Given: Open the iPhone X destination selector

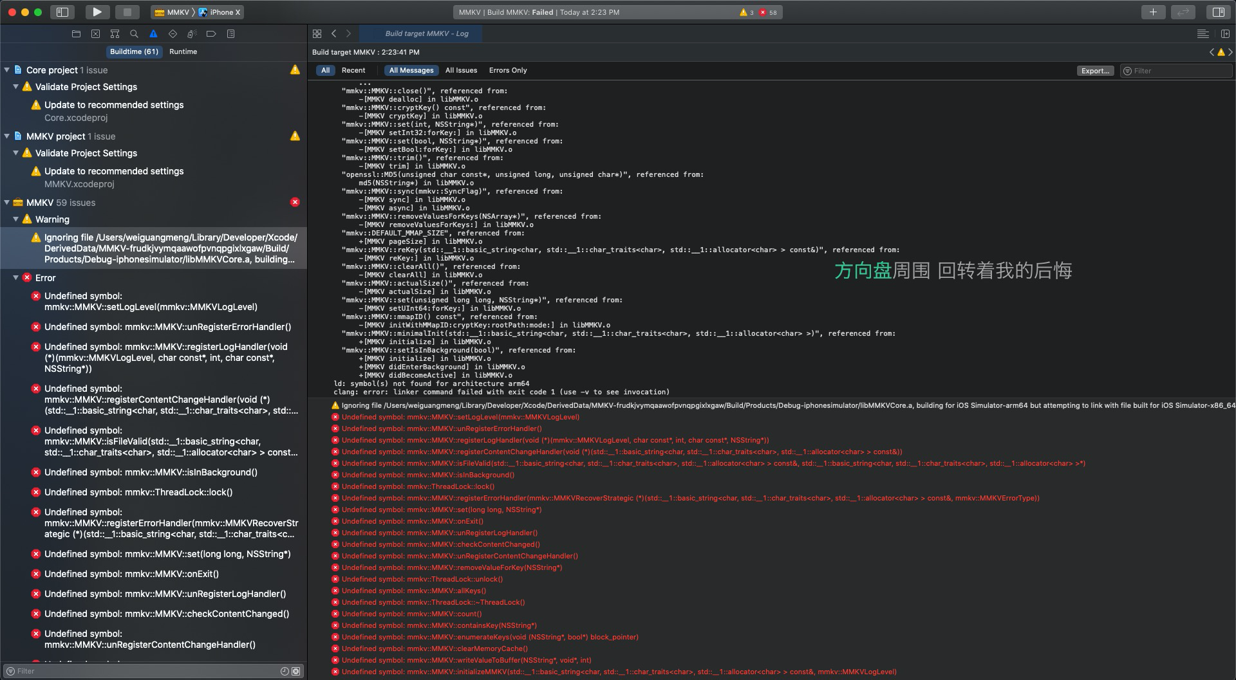Looking at the screenshot, I should 220,12.
